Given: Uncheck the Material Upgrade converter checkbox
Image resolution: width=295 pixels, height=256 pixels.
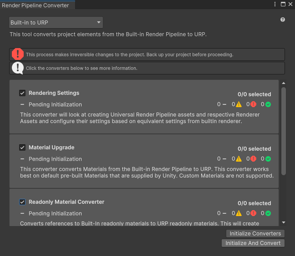Looking at the screenshot, I should [22, 148].
